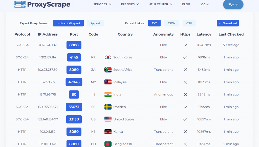Image resolution: width=259 pixels, height=147 pixels.
Task: Click the Code column header
Action: click(x=93, y=34)
